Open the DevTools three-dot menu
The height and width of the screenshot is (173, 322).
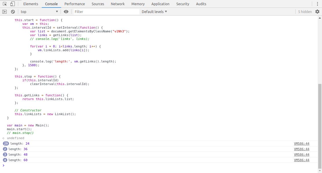point(317,4)
